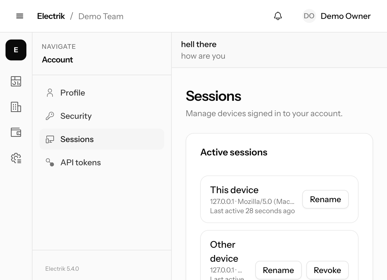
Task: Select the black E workspace tile
Action: click(x=16, y=50)
